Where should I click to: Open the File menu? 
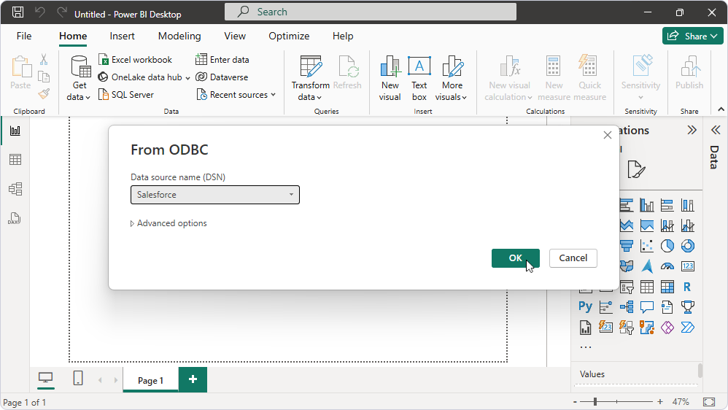click(24, 36)
